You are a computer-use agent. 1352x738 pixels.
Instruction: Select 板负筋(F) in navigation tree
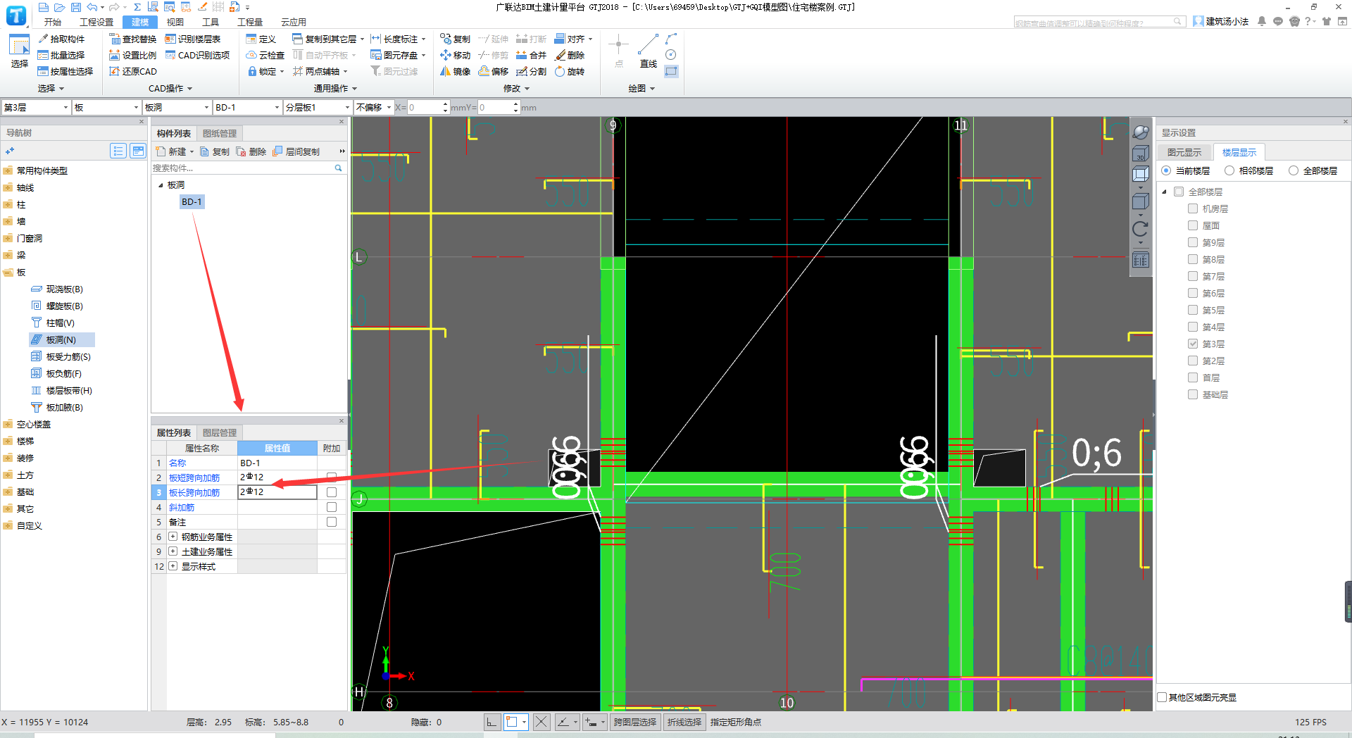tap(56, 374)
